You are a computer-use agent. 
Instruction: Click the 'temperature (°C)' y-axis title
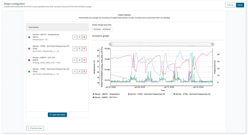pos(94,67)
